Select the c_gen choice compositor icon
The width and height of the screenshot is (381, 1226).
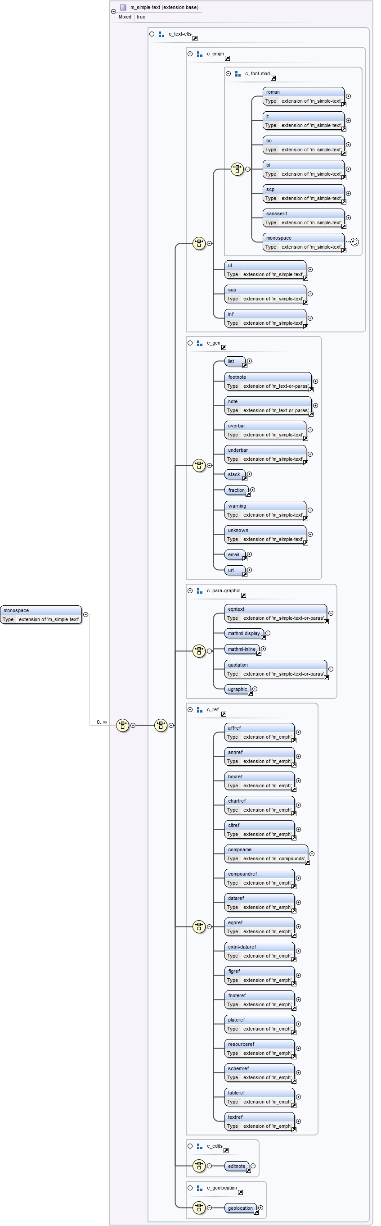click(198, 465)
